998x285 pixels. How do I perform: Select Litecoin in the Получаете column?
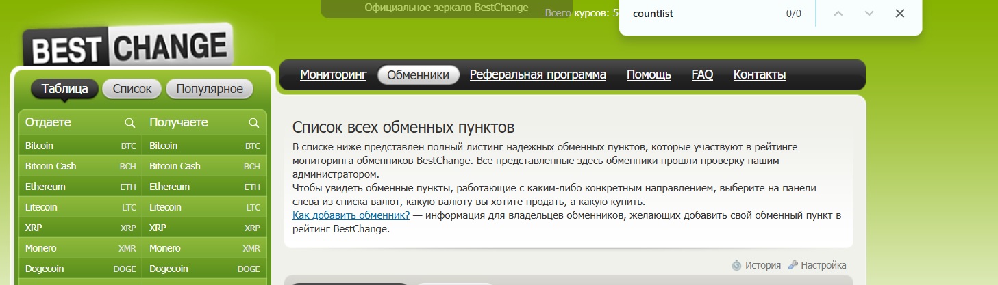point(205,207)
